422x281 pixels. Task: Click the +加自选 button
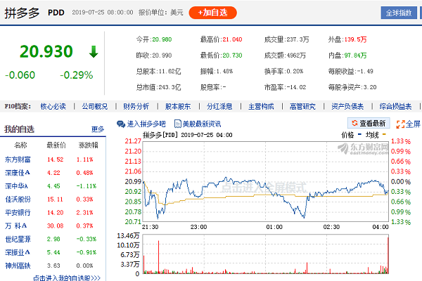pyautogui.click(x=212, y=13)
